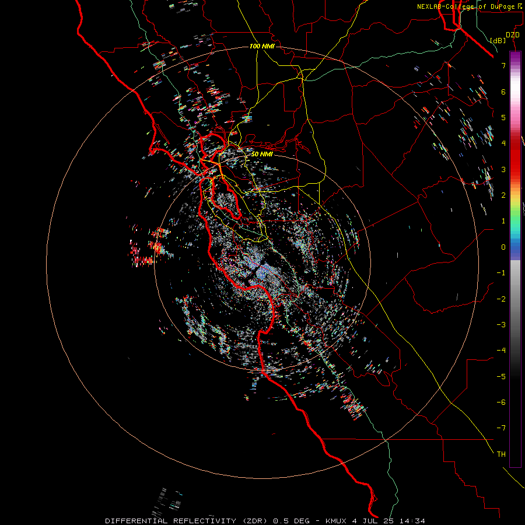
Task: Click the red section of the color bar
Action: click(x=515, y=157)
